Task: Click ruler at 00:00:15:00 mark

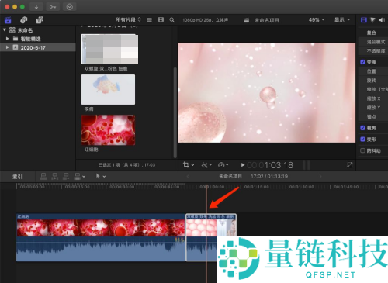Action: coord(77,187)
